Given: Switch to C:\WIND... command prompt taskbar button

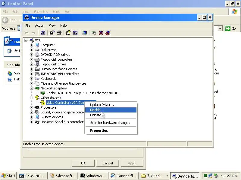Looking at the screenshot, I should [x=33, y=176].
